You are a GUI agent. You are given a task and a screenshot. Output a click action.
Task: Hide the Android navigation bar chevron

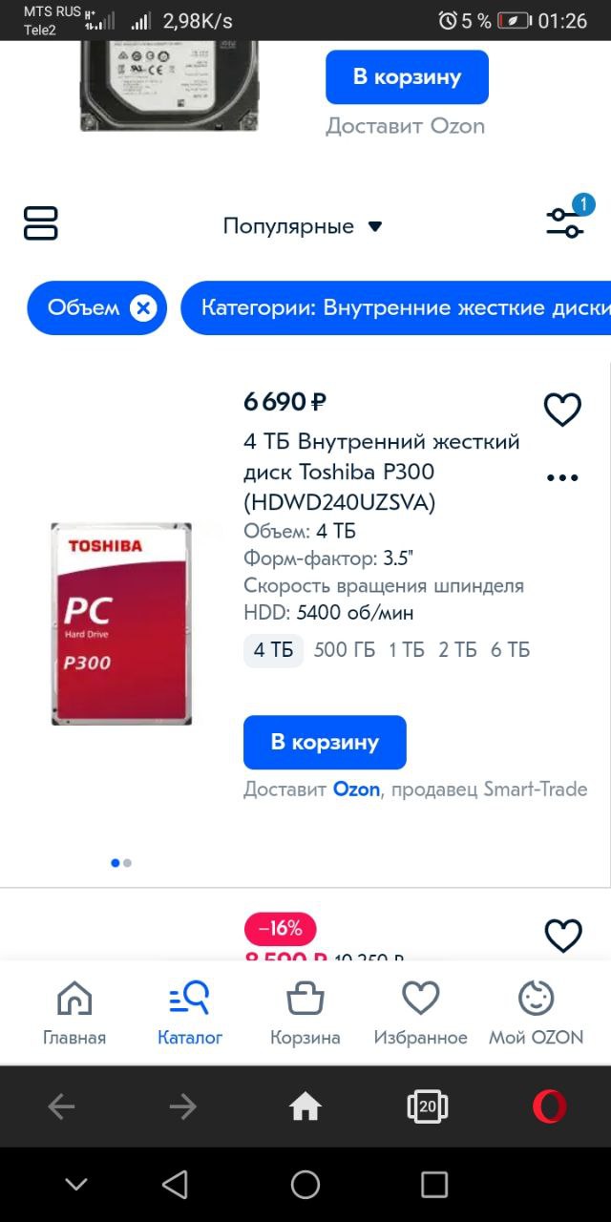click(x=75, y=1185)
